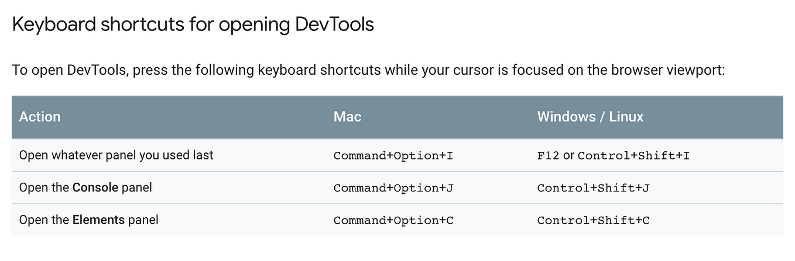
Task: Click the Control+Shift+I shortcut text
Action: [634, 156]
